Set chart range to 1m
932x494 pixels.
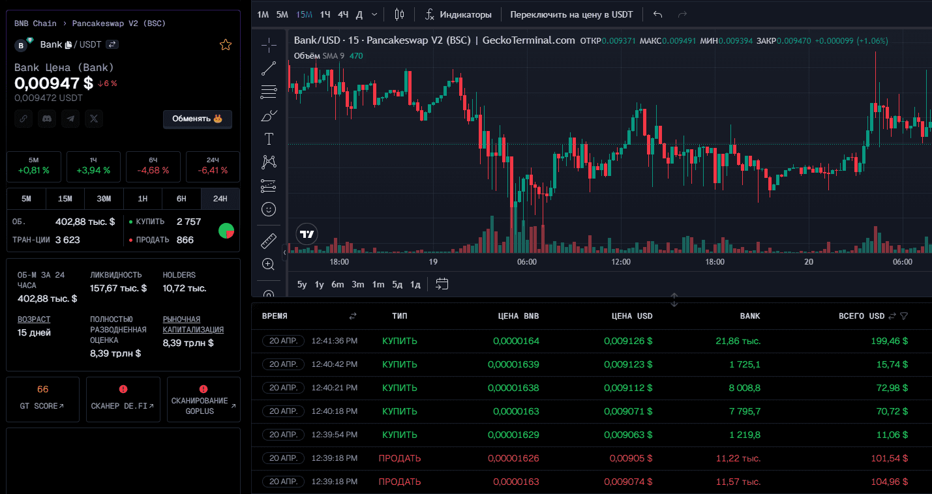(378, 284)
